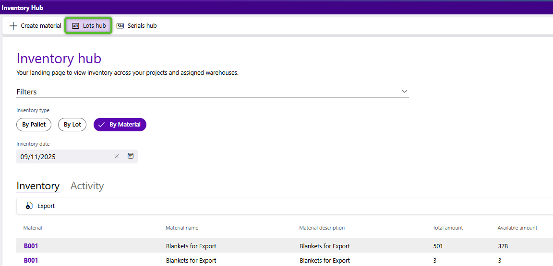553x266 pixels.
Task: Toggle the By Material inventory type
Action: [120, 125]
